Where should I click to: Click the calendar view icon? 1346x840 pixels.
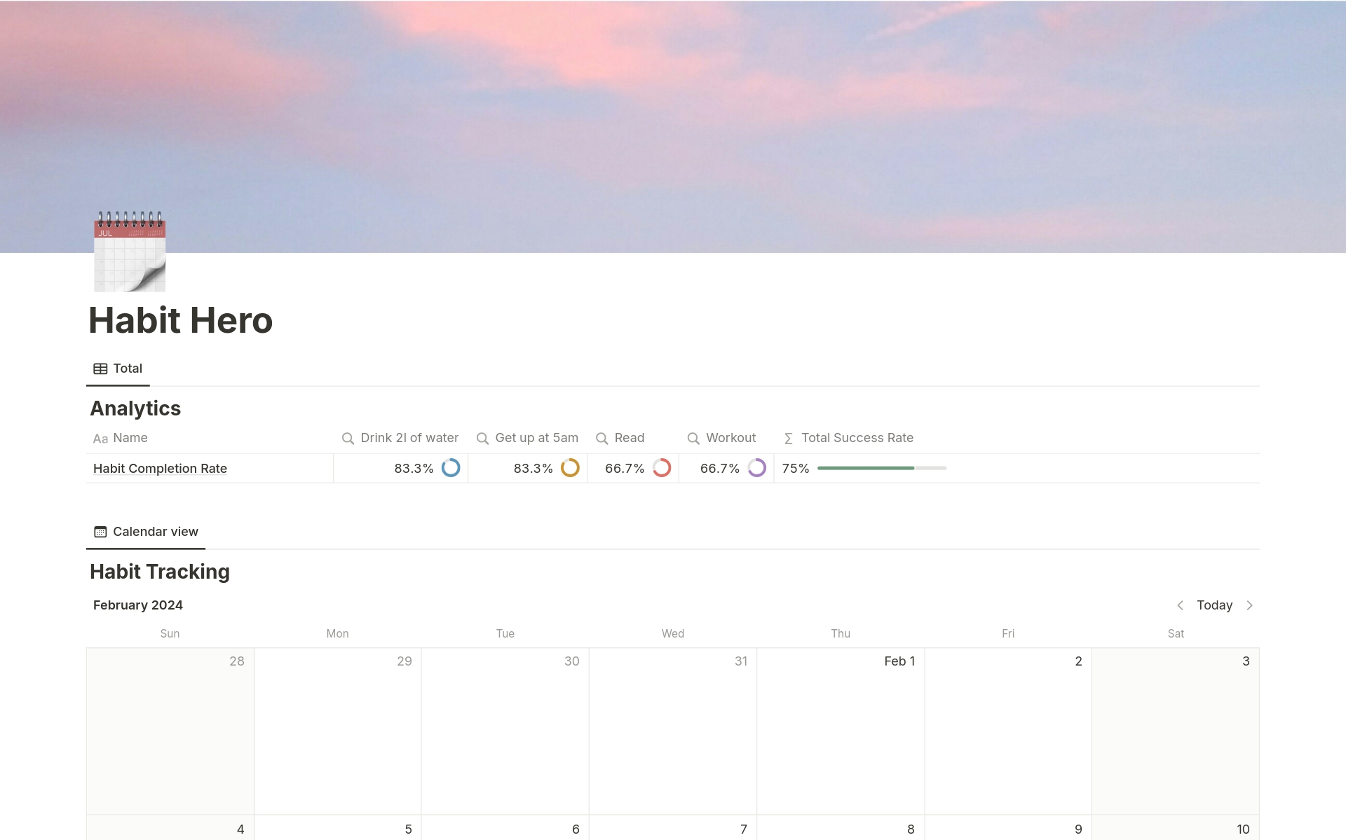pyautogui.click(x=98, y=530)
